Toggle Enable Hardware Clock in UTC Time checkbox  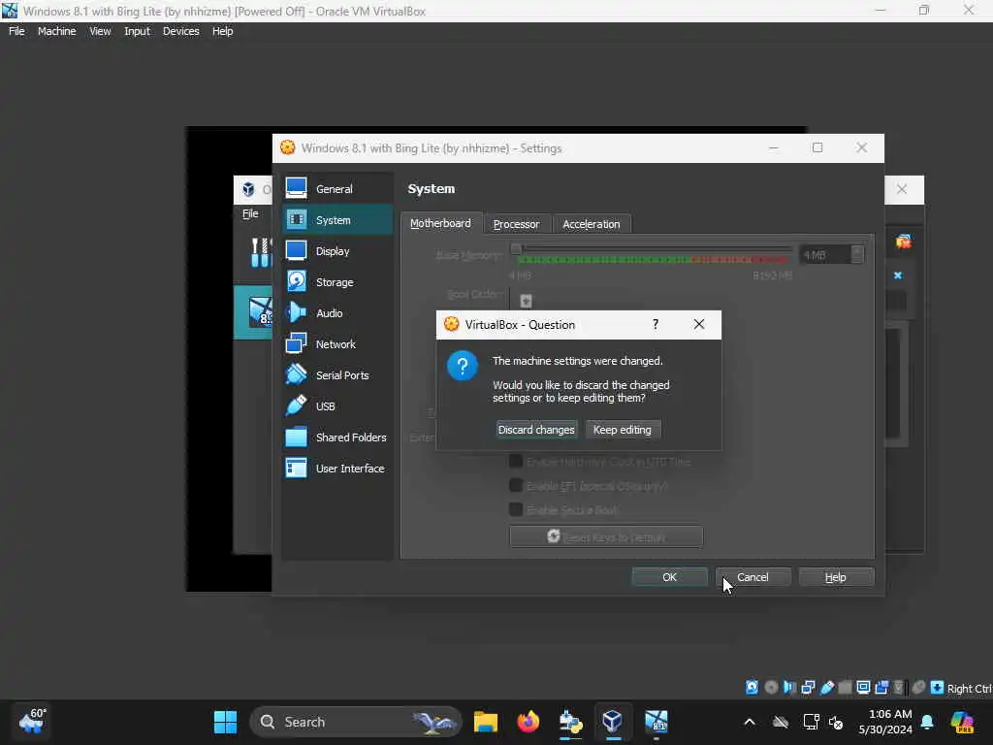click(x=516, y=461)
